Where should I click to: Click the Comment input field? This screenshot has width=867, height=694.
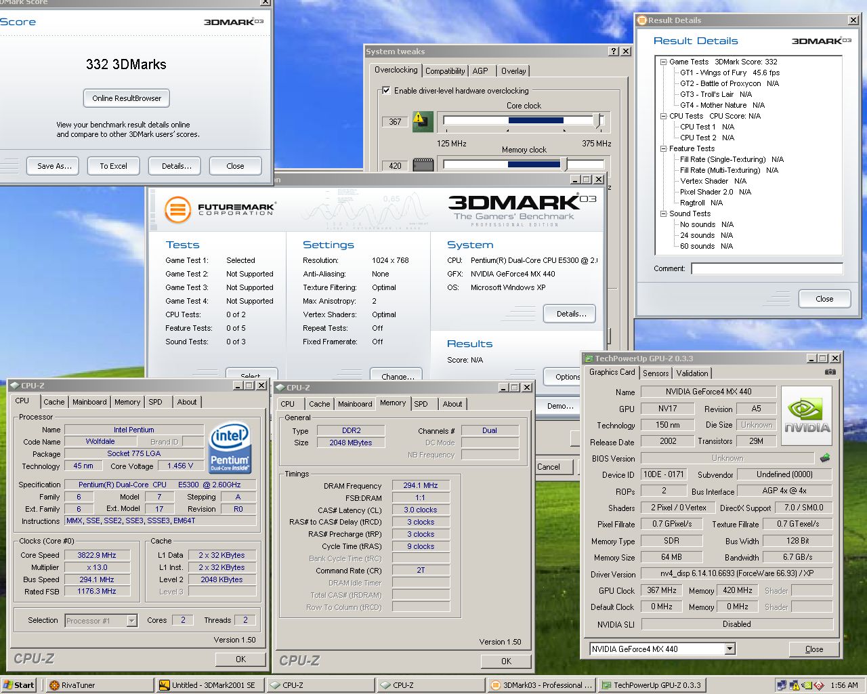pos(767,269)
